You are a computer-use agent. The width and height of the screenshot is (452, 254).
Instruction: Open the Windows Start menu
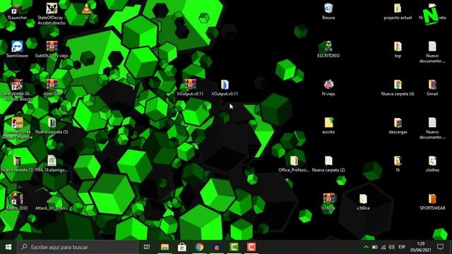(8, 247)
